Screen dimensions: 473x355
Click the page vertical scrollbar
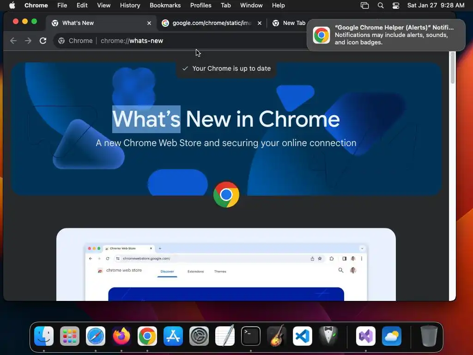pyautogui.click(x=452, y=67)
